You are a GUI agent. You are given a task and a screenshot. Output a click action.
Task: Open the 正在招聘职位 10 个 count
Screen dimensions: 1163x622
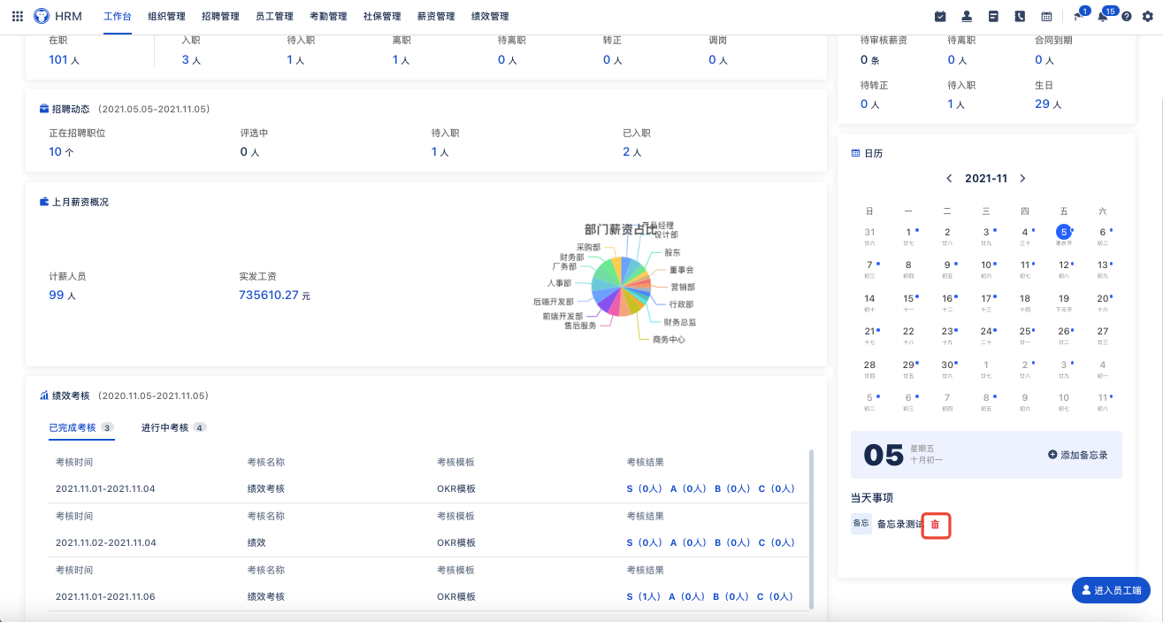(61, 152)
